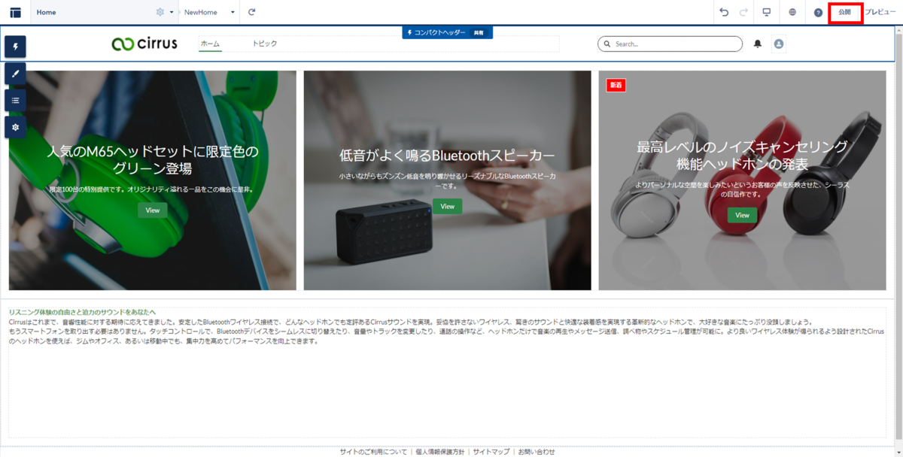Select the green M65 headset banner tile
This screenshot has width=903, height=457.
153,180
